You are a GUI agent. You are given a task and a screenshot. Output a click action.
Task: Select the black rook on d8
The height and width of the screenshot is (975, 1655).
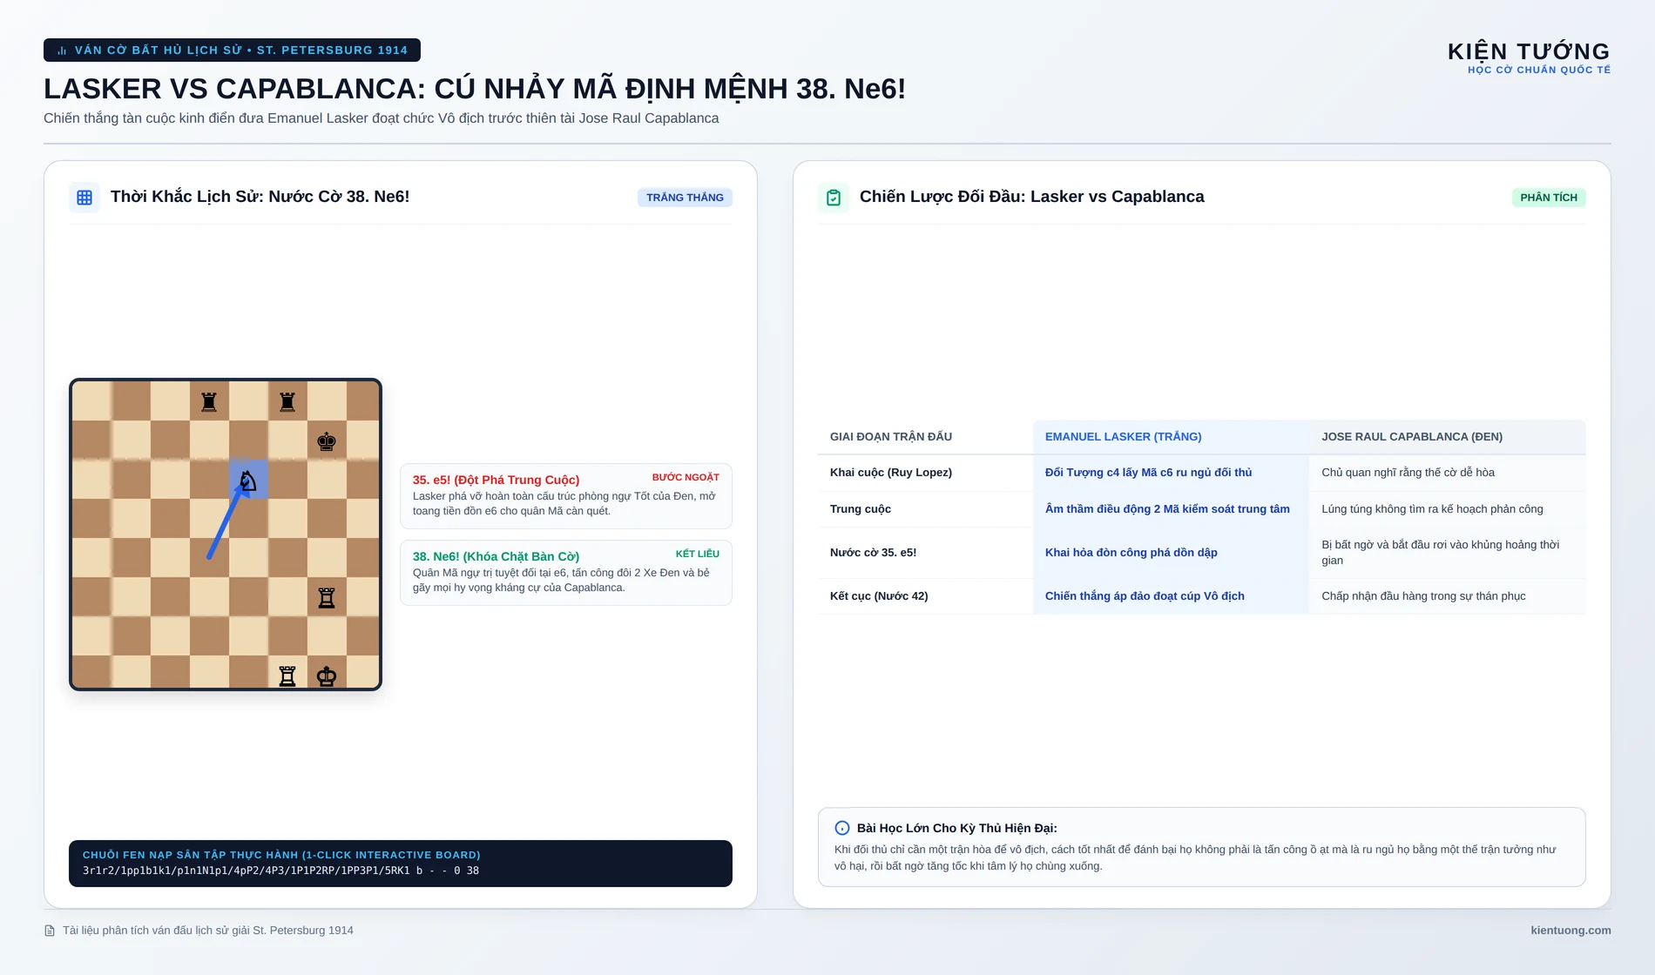click(x=209, y=401)
